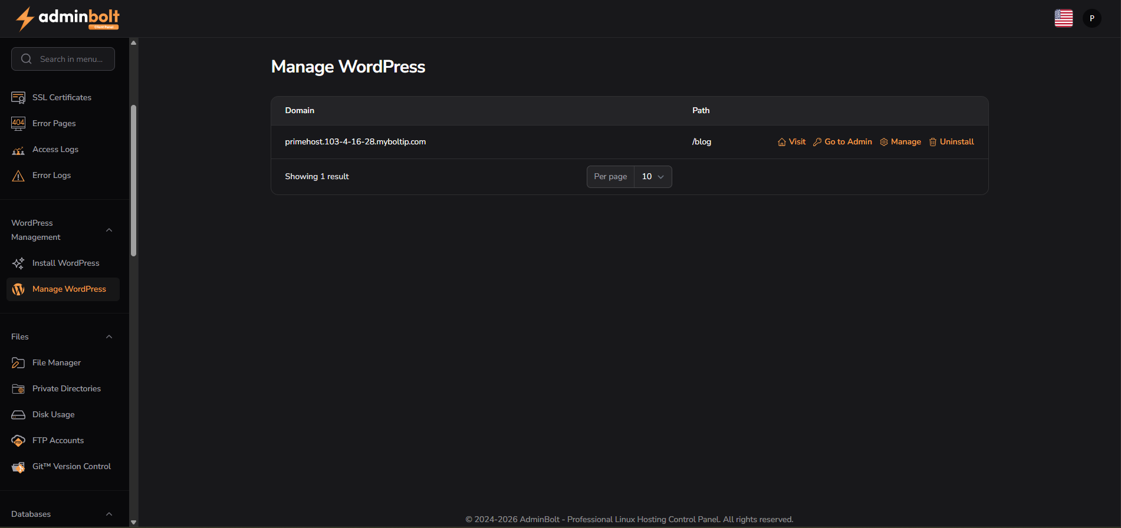Open Private Directories
1121x528 pixels.
click(63, 388)
